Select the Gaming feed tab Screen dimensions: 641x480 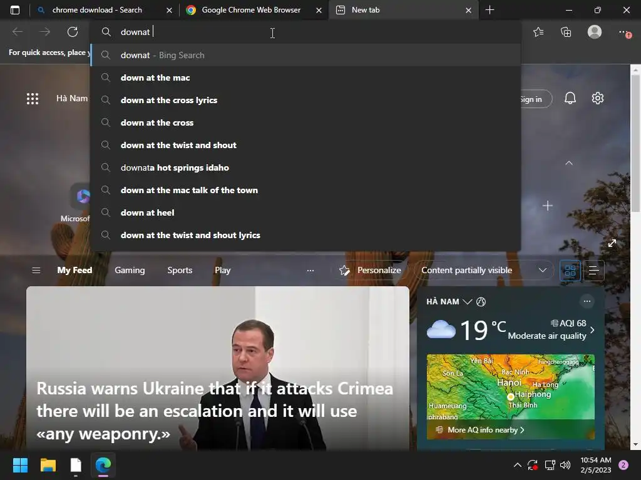130,270
